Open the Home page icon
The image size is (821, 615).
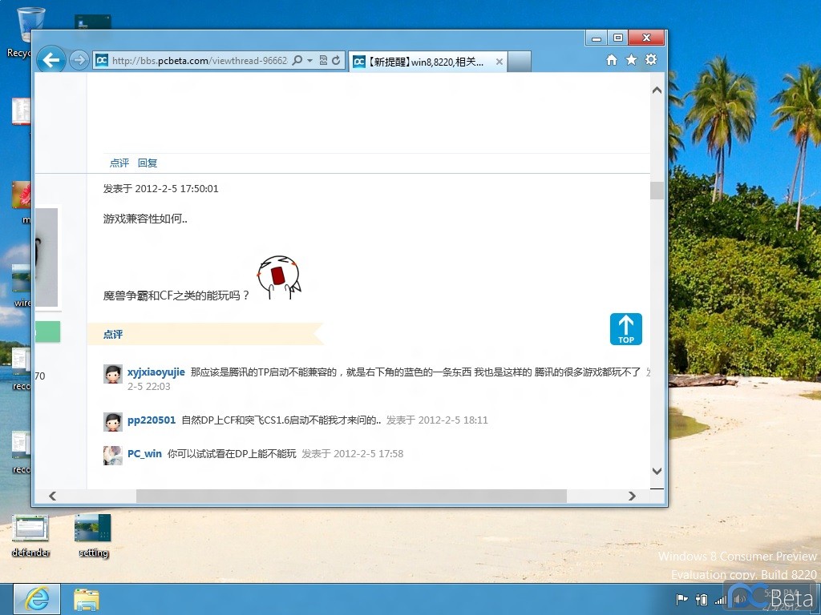tap(612, 60)
